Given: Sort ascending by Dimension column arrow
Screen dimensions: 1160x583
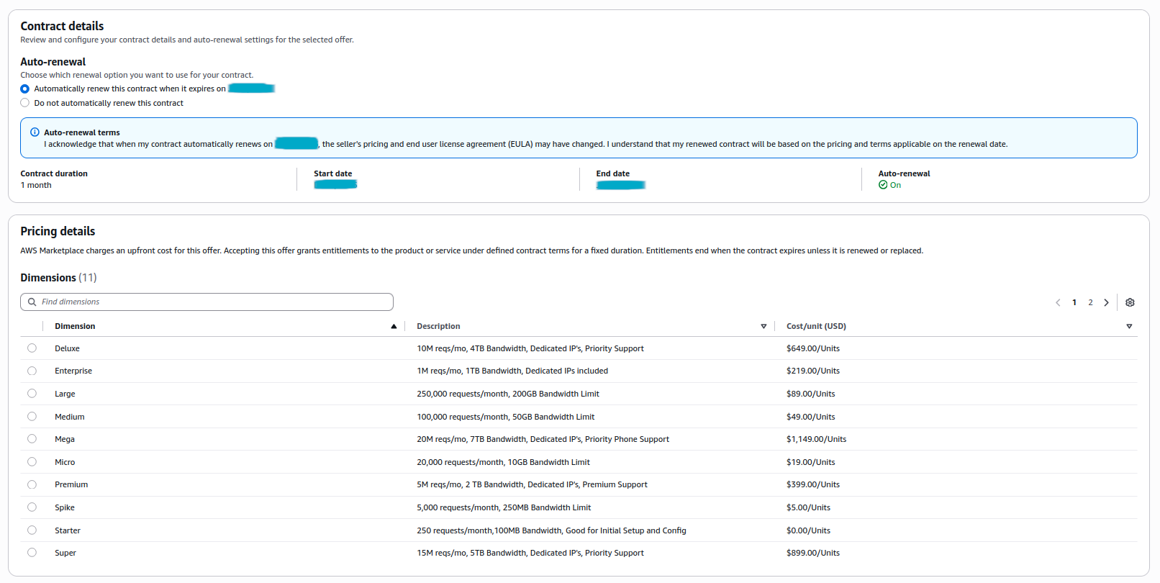Looking at the screenshot, I should coord(394,327).
